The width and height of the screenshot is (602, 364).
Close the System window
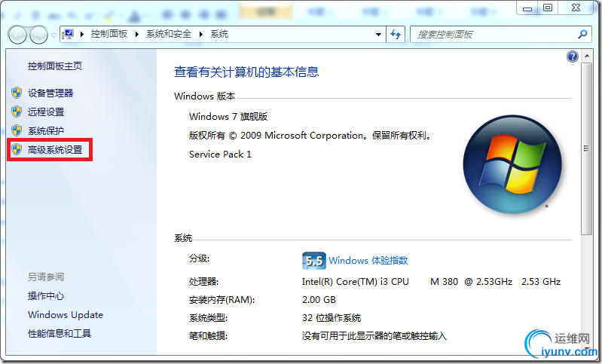coord(576,8)
